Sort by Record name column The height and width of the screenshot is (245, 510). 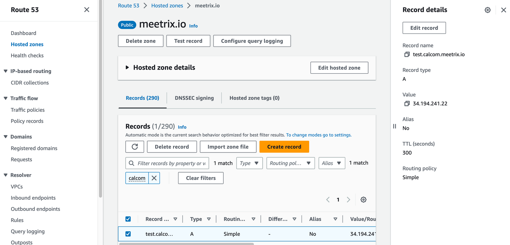point(175,219)
